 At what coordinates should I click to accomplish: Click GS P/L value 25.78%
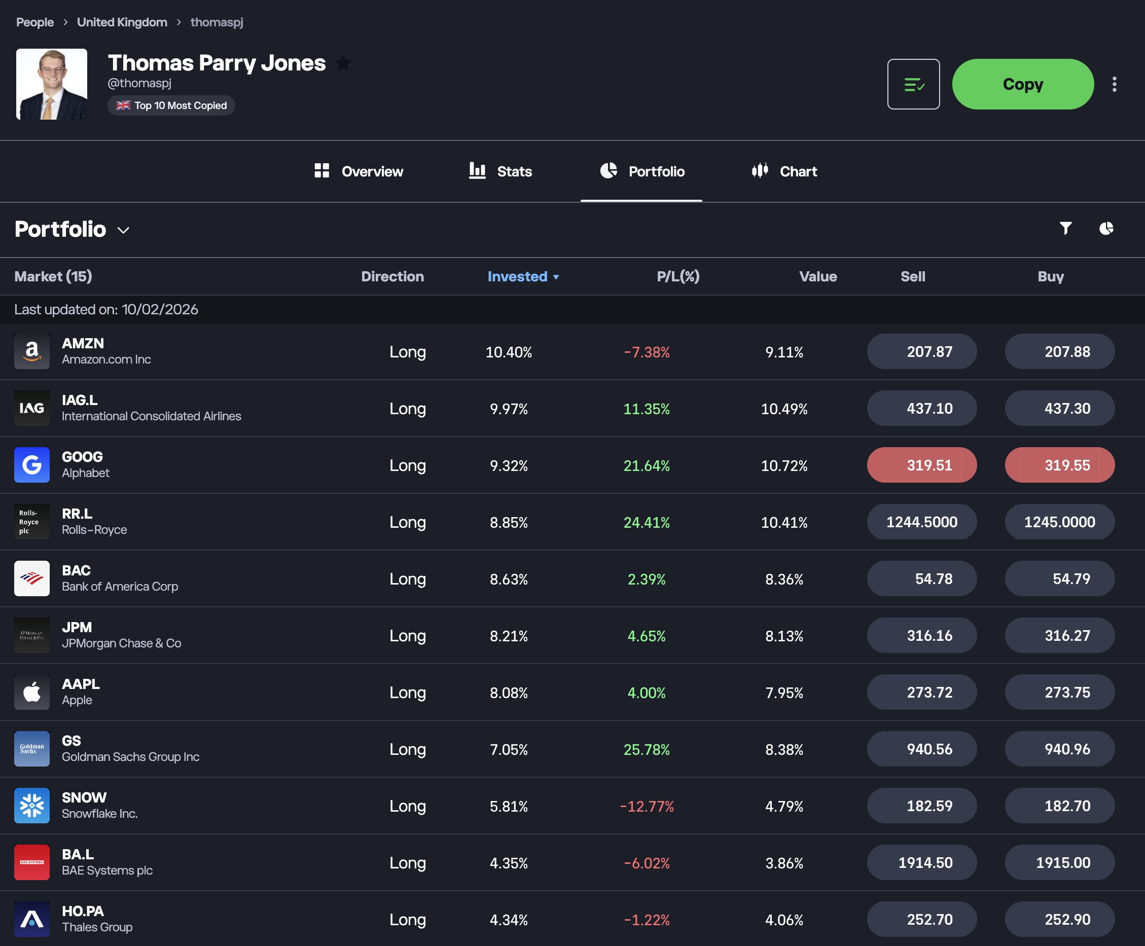click(647, 749)
